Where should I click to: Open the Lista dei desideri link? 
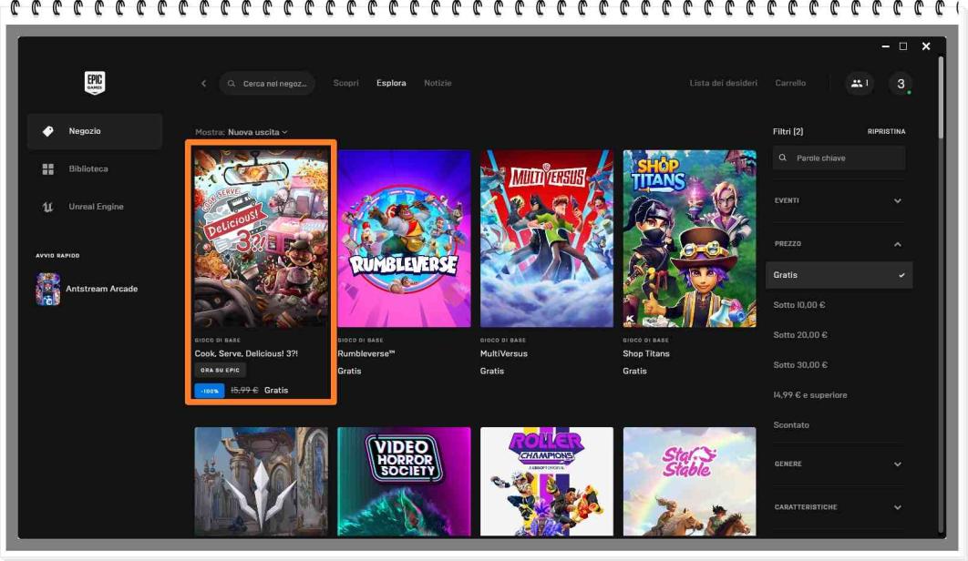pos(723,83)
